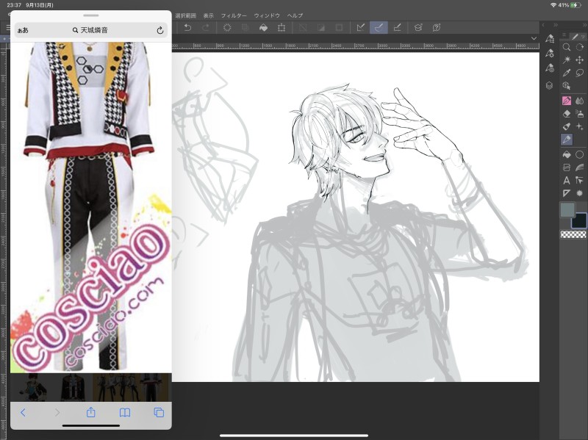Select the pink highlighted Pen tool
Viewport: 588px width, 440px height.
click(x=567, y=101)
